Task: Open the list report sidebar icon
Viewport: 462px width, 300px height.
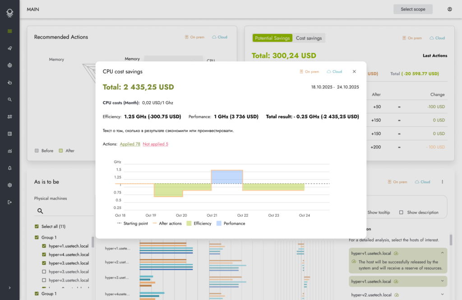Action: pos(10,134)
